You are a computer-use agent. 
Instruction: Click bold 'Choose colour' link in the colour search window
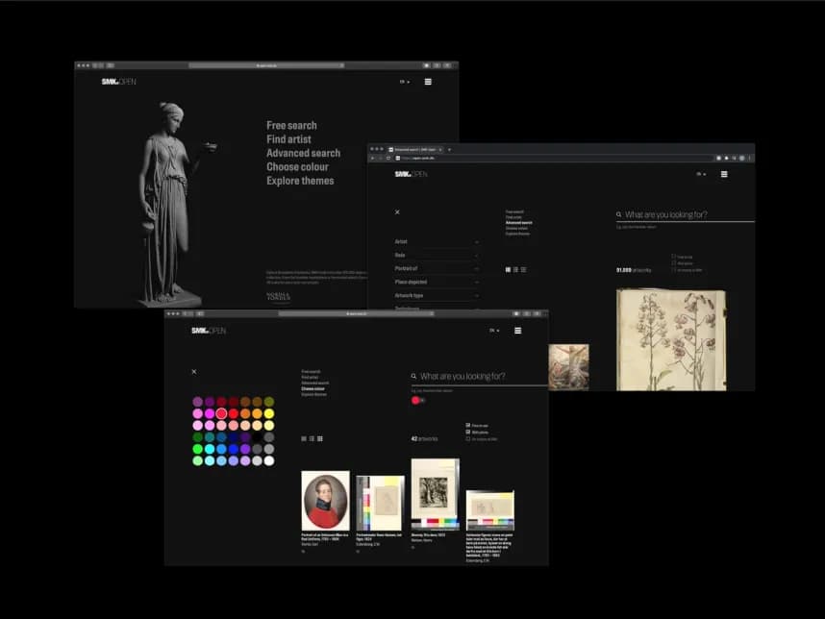pos(312,388)
